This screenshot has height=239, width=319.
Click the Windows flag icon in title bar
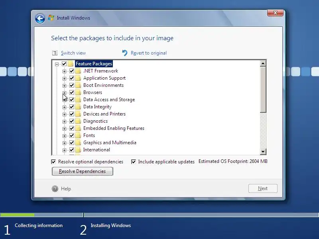pyautogui.click(x=51, y=18)
